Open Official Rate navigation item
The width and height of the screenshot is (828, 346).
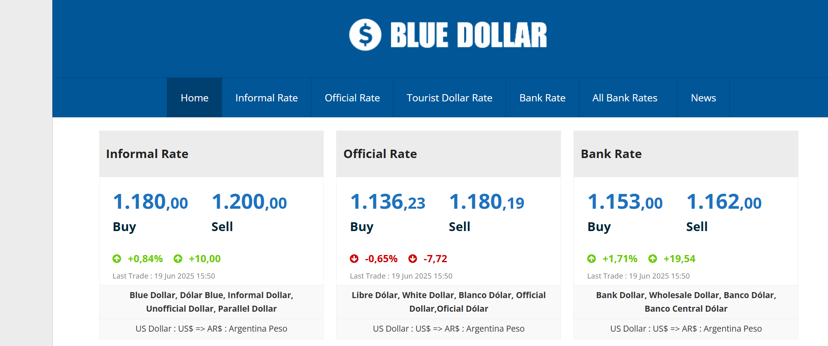tap(352, 97)
